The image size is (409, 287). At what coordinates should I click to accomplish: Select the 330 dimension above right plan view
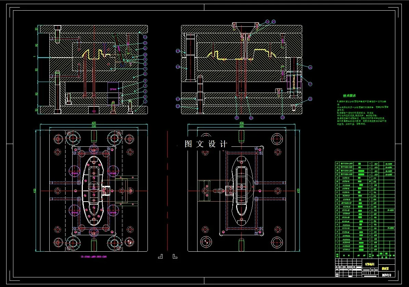click(242, 126)
